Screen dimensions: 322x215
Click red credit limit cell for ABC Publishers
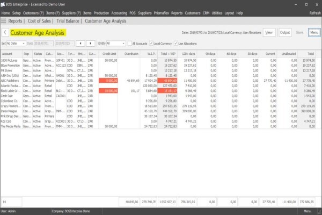pyautogui.click(x=108, y=81)
